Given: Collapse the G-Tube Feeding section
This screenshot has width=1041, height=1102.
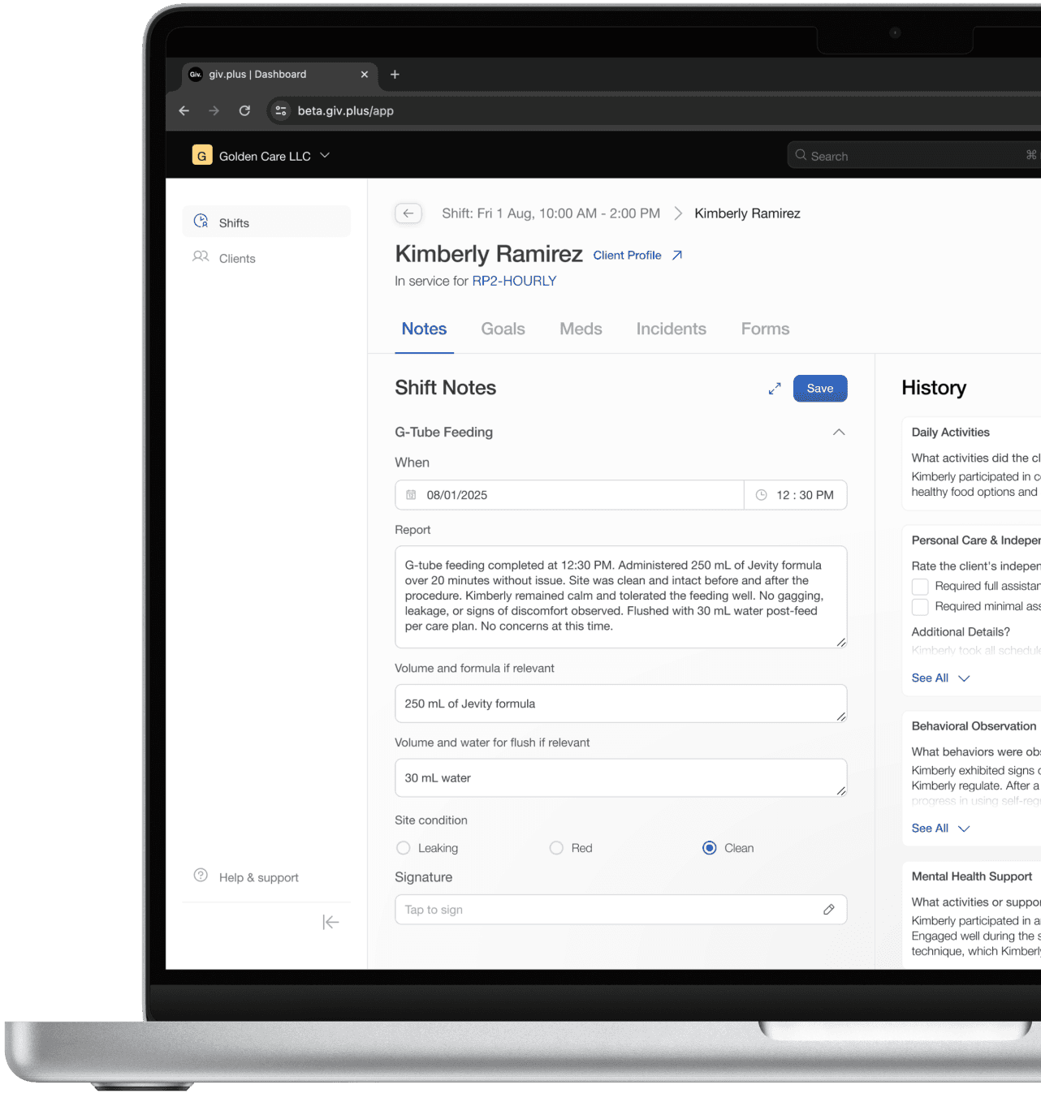Looking at the screenshot, I should pos(839,432).
